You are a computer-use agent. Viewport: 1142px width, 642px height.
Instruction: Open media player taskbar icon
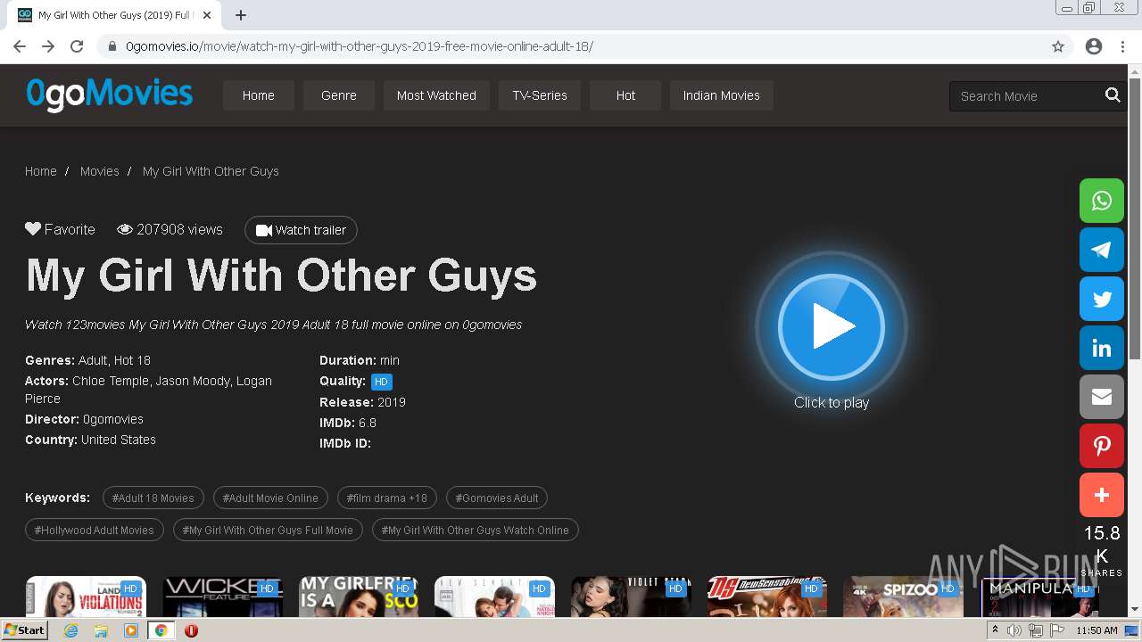(131, 630)
